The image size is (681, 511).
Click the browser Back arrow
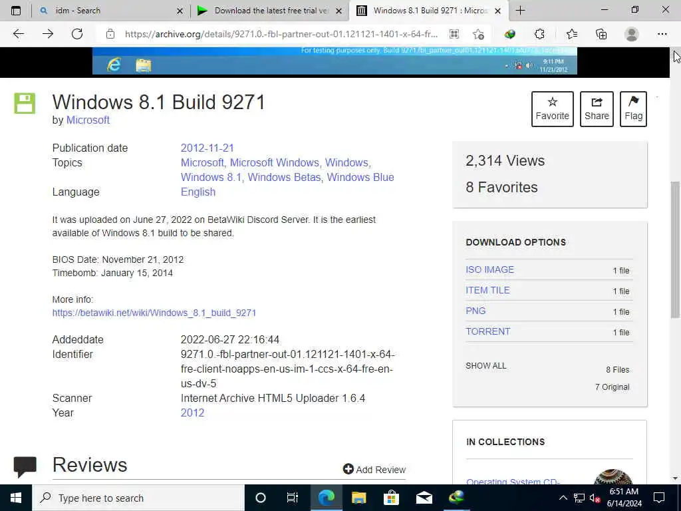point(18,34)
